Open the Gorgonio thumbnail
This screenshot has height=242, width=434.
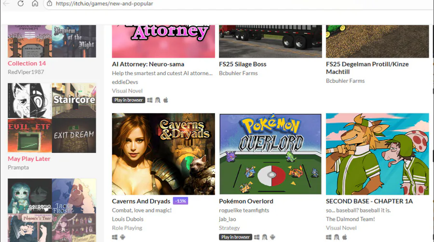(29, 196)
